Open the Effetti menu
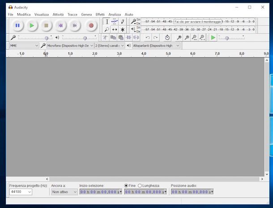The width and height of the screenshot is (273, 208). tap(100, 14)
